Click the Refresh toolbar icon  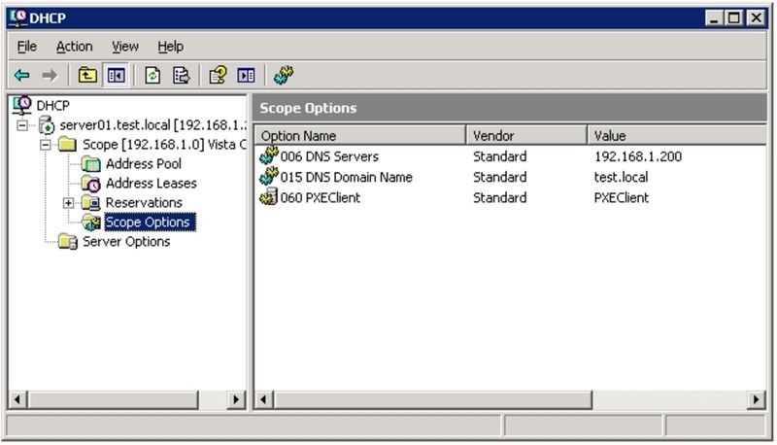click(152, 76)
